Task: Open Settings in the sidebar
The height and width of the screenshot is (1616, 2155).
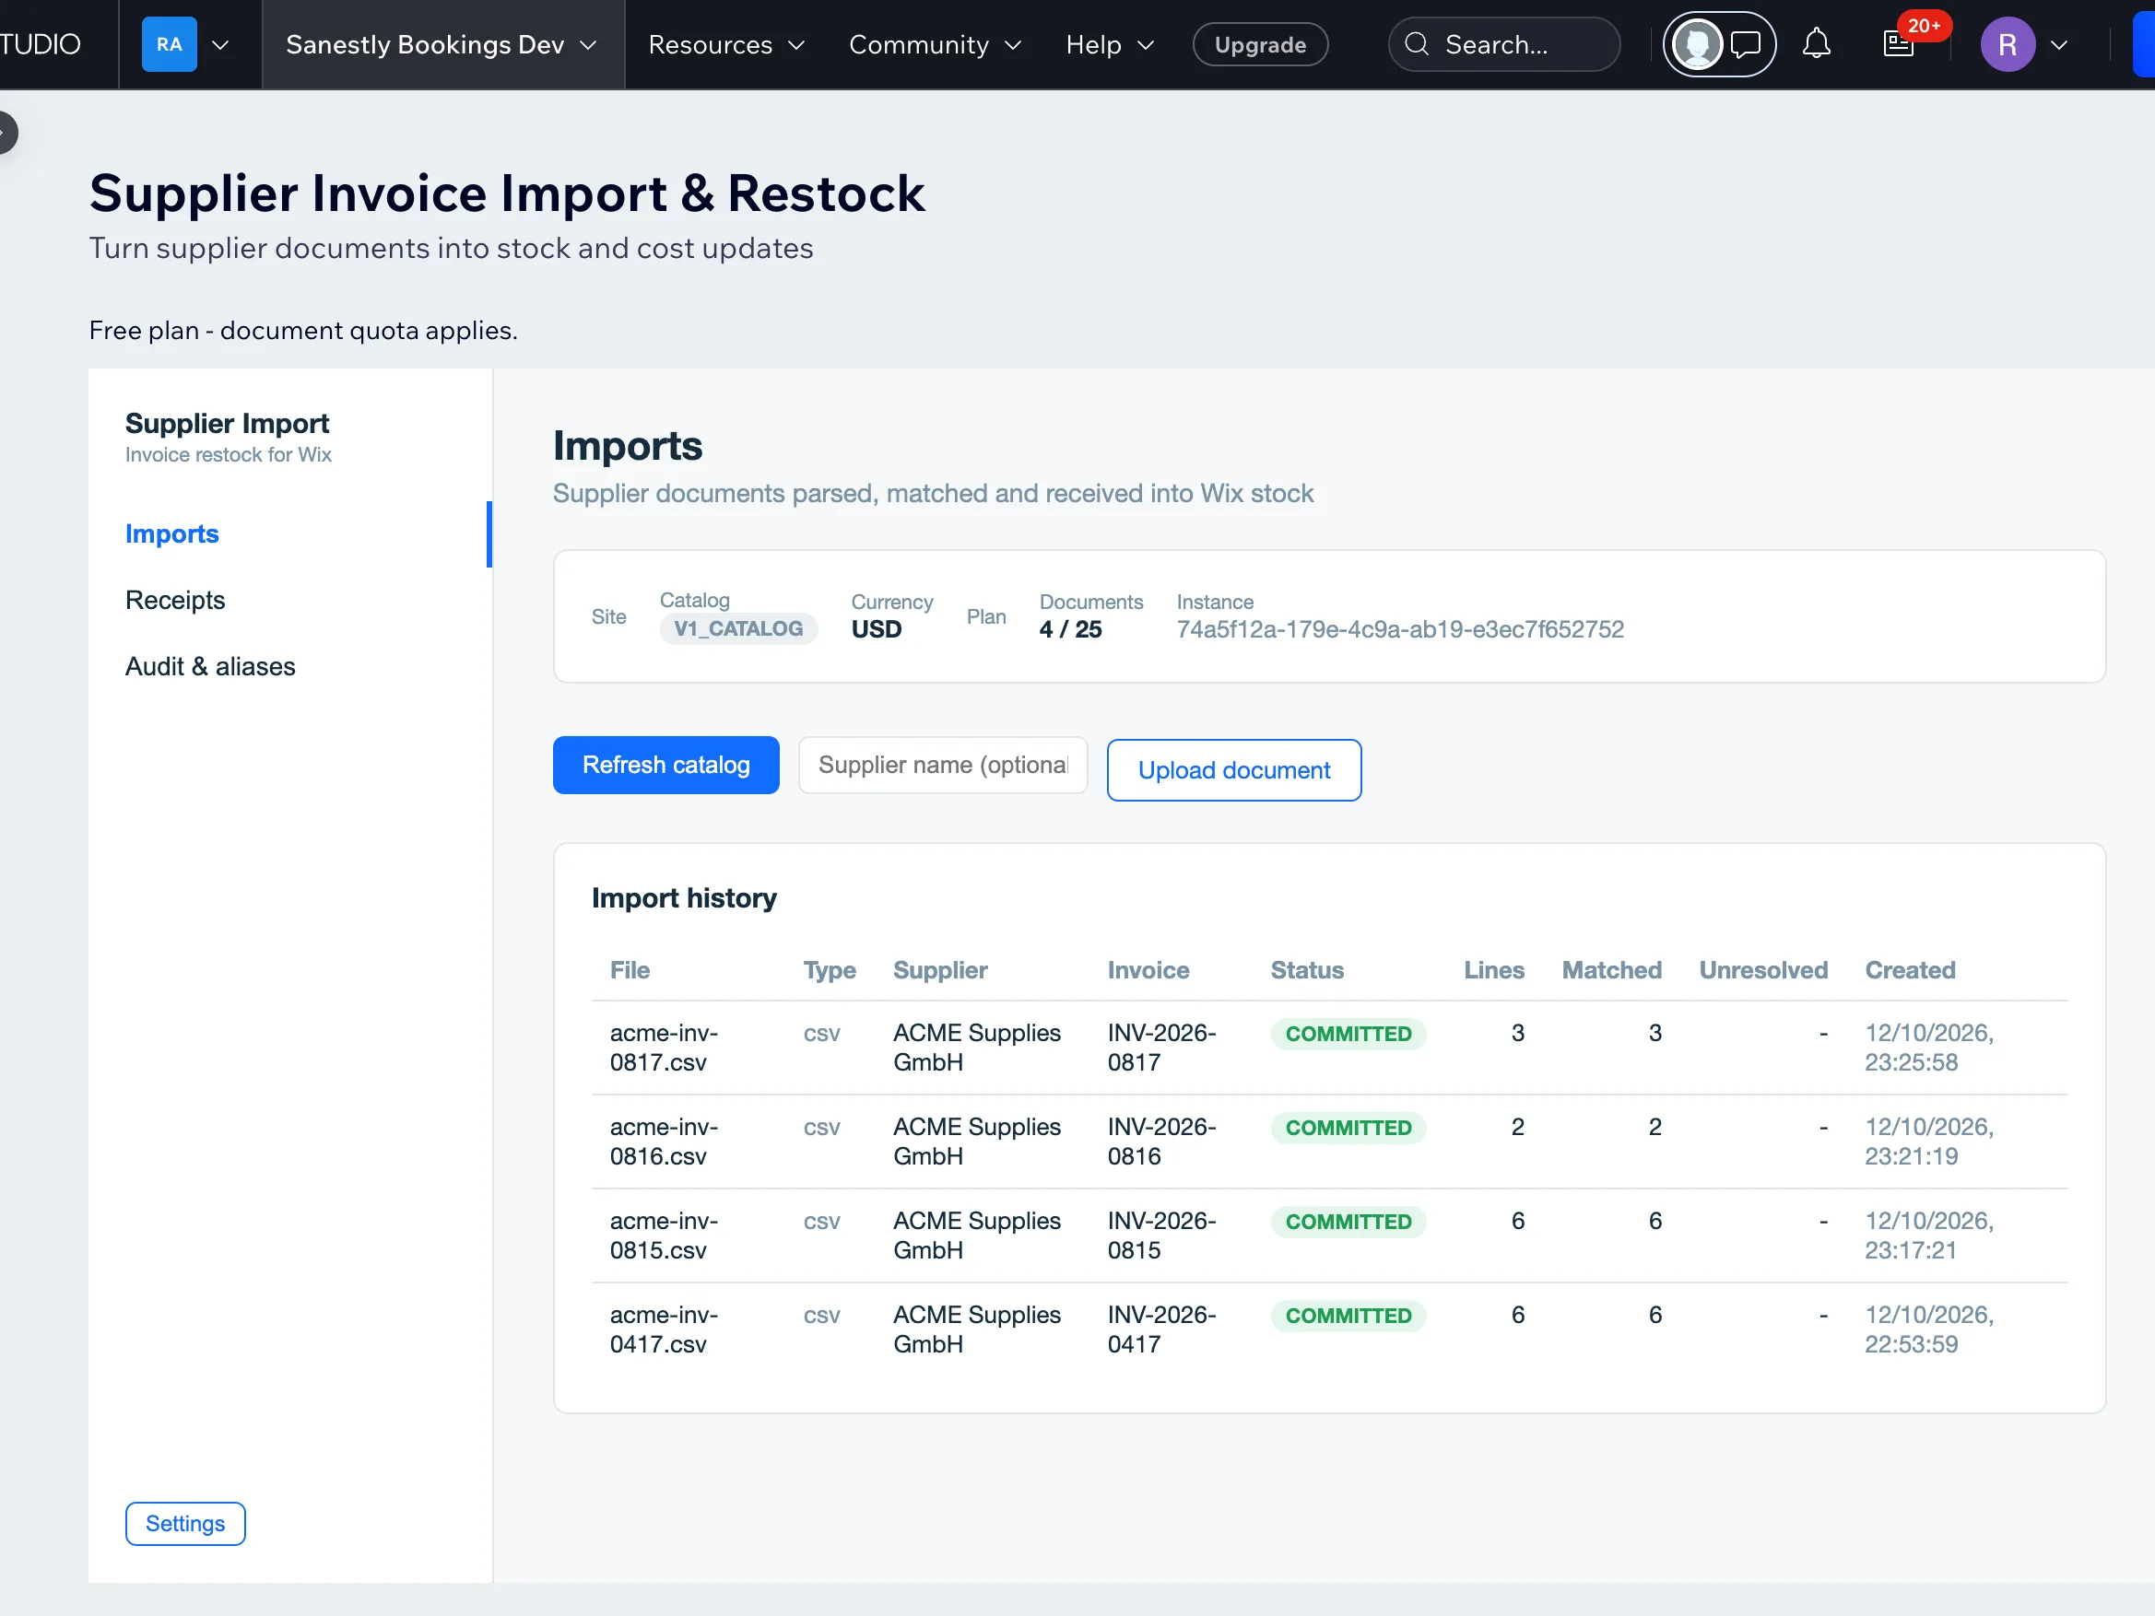Action: tap(185, 1524)
